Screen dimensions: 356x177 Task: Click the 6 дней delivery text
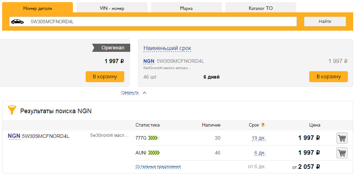coord(211,77)
